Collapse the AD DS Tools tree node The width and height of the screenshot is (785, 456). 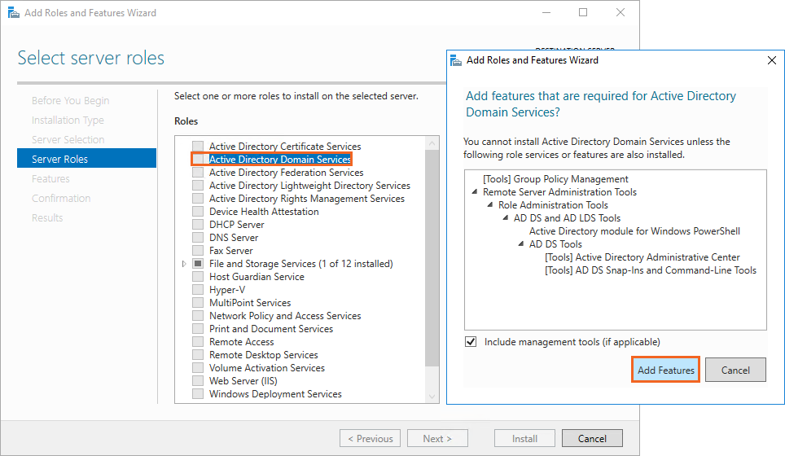point(521,244)
